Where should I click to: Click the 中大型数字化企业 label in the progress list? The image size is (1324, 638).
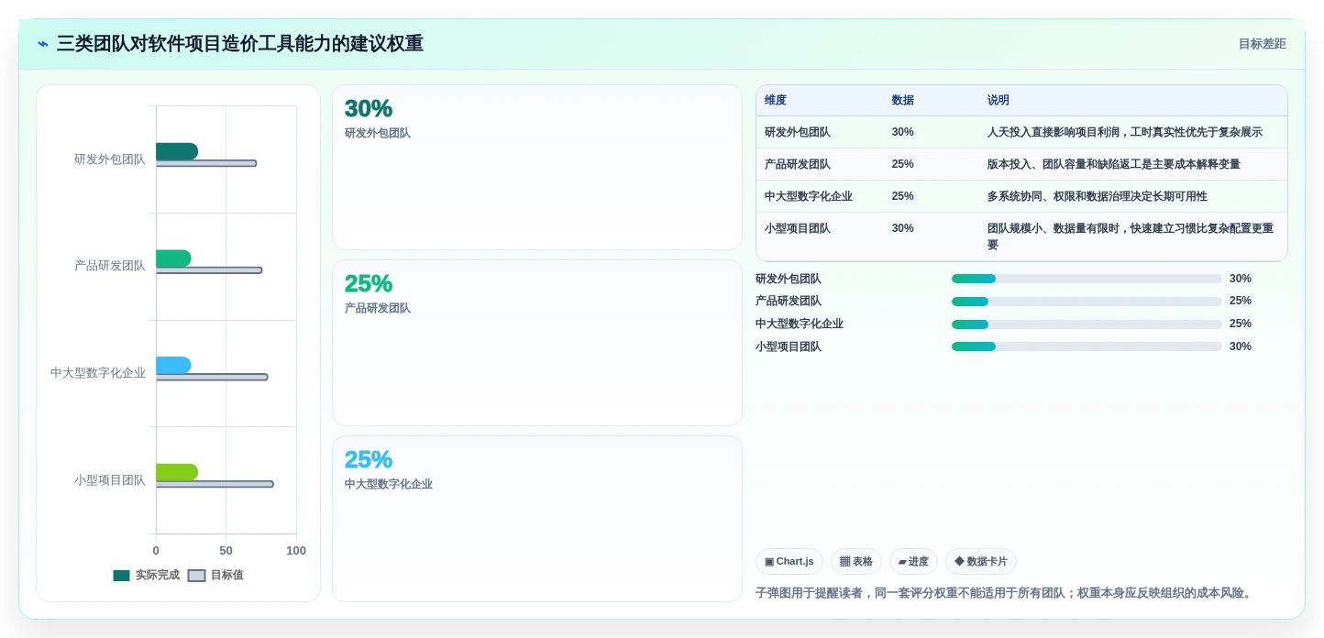tap(800, 324)
